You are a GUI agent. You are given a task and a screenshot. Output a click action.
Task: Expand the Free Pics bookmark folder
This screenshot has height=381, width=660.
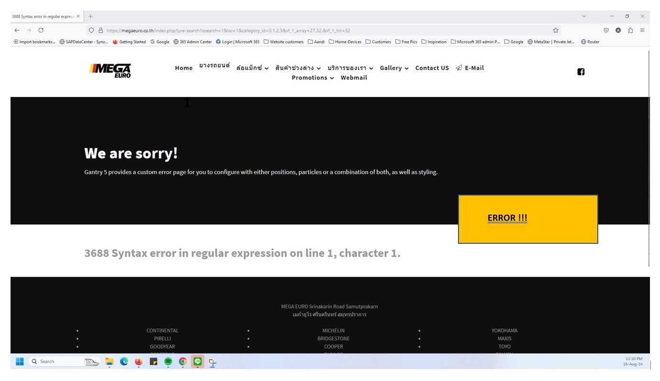[x=406, y=42]
